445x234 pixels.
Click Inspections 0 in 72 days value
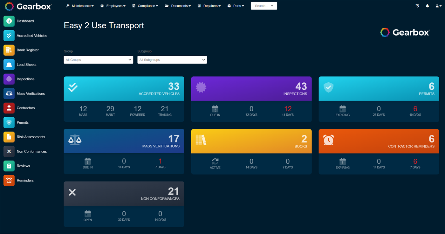[251, 109]
